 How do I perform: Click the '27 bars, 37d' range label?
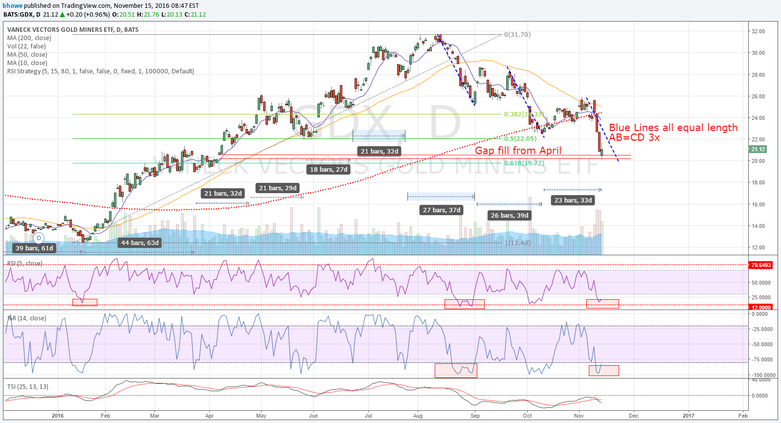[x=442, y=210]
